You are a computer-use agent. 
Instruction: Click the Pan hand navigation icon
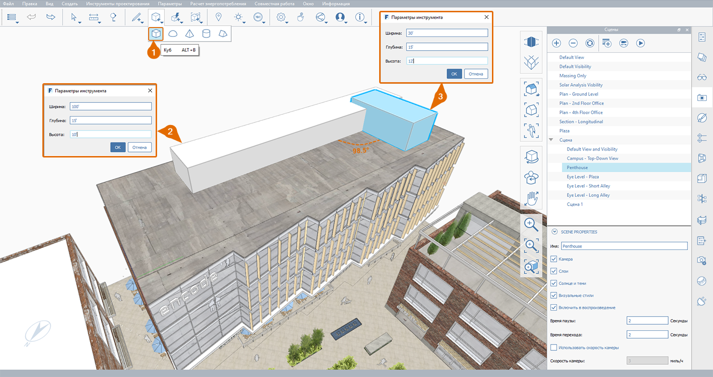click(531, 198)
